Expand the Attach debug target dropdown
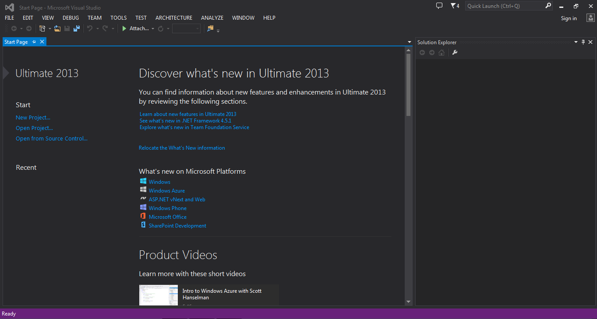This screenshot has height=319, width=597. (x=153, y=29)
